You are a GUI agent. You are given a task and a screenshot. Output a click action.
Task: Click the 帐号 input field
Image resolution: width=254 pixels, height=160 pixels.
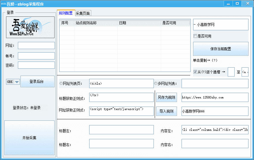36,56
